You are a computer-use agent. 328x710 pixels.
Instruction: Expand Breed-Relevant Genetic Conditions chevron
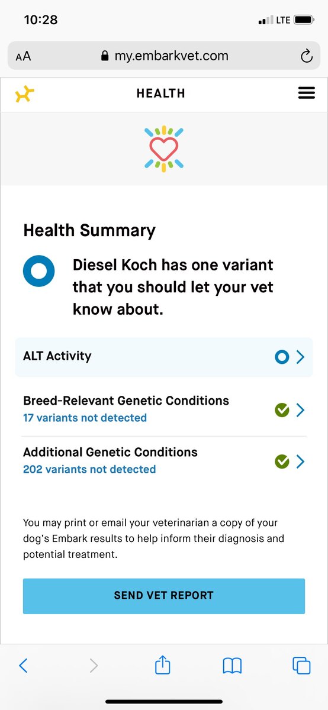(300, 409)
